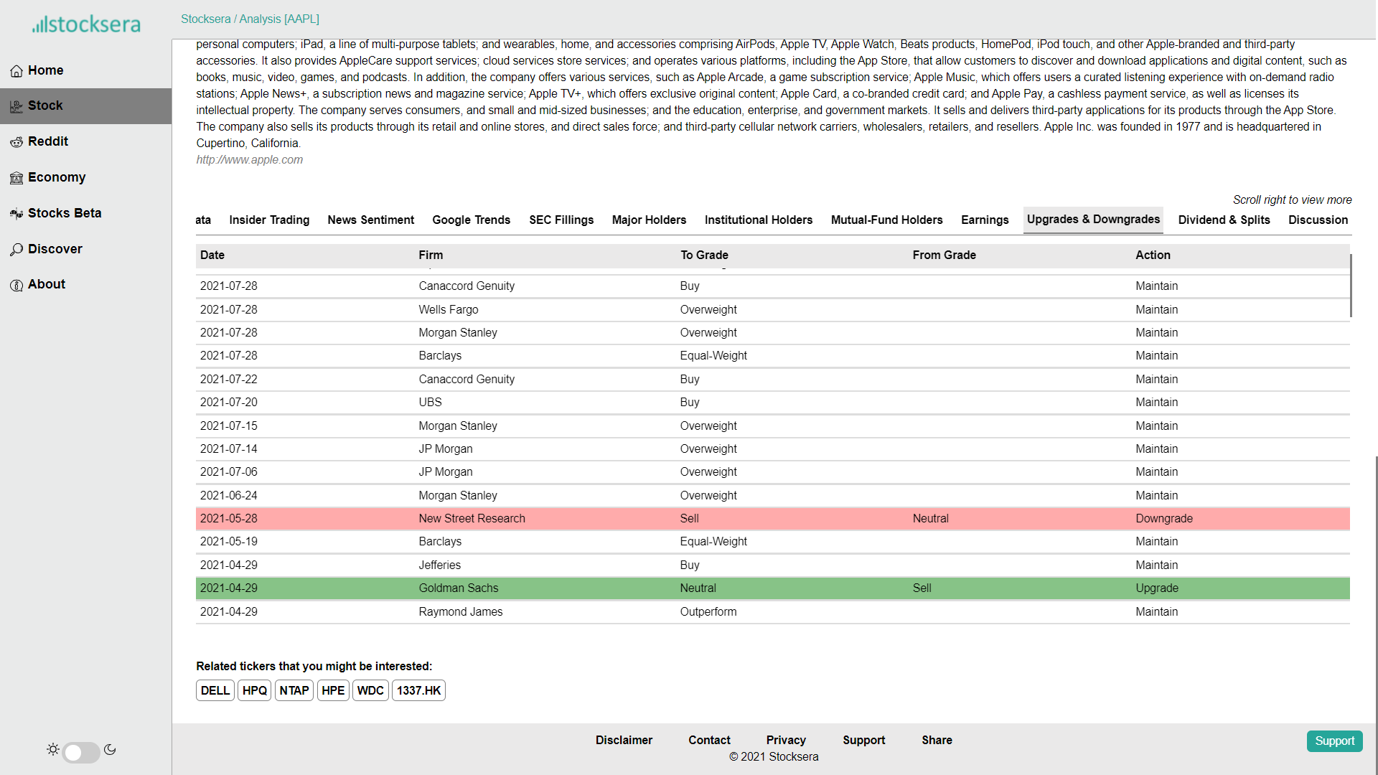Click the Reddit icon in sidebar
Screen dimensions: 1378x775
point(17,142)
